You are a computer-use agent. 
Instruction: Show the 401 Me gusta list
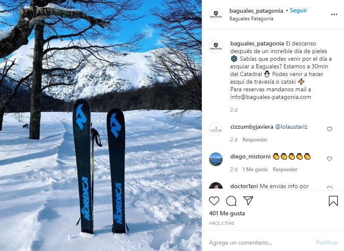click(227, 213)
